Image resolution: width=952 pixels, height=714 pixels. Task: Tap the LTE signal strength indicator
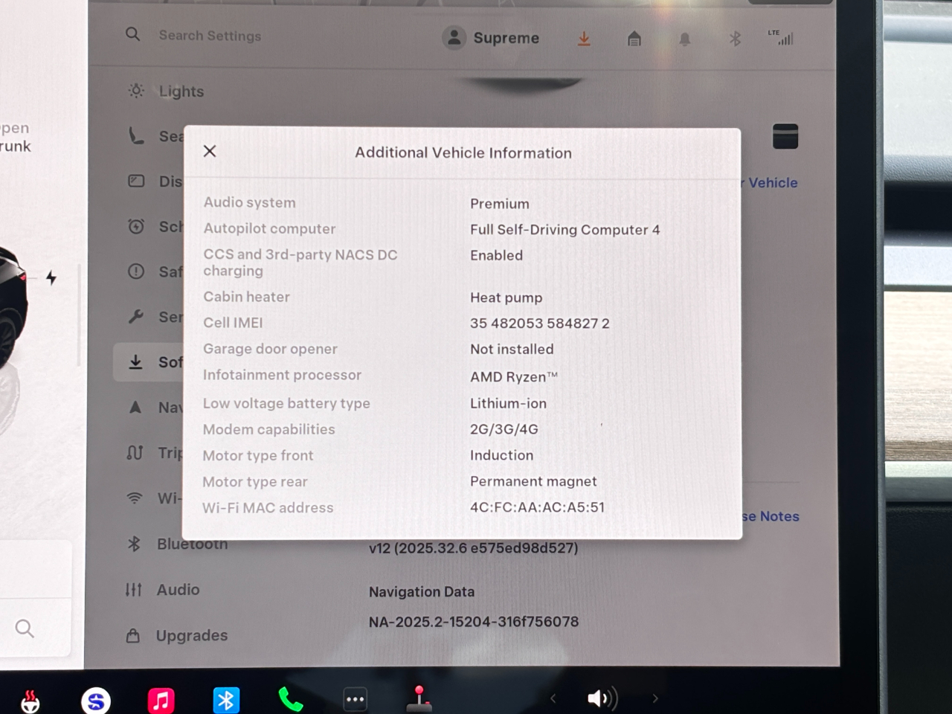point(781,37)
